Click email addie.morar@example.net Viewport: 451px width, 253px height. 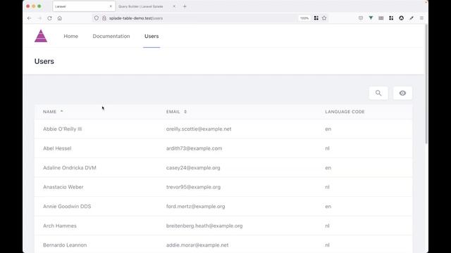197,245
